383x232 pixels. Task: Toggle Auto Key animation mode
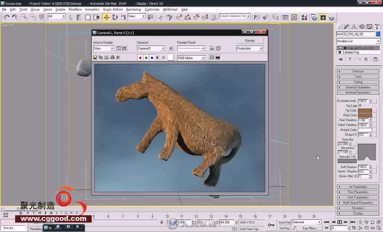click(284, 222)
